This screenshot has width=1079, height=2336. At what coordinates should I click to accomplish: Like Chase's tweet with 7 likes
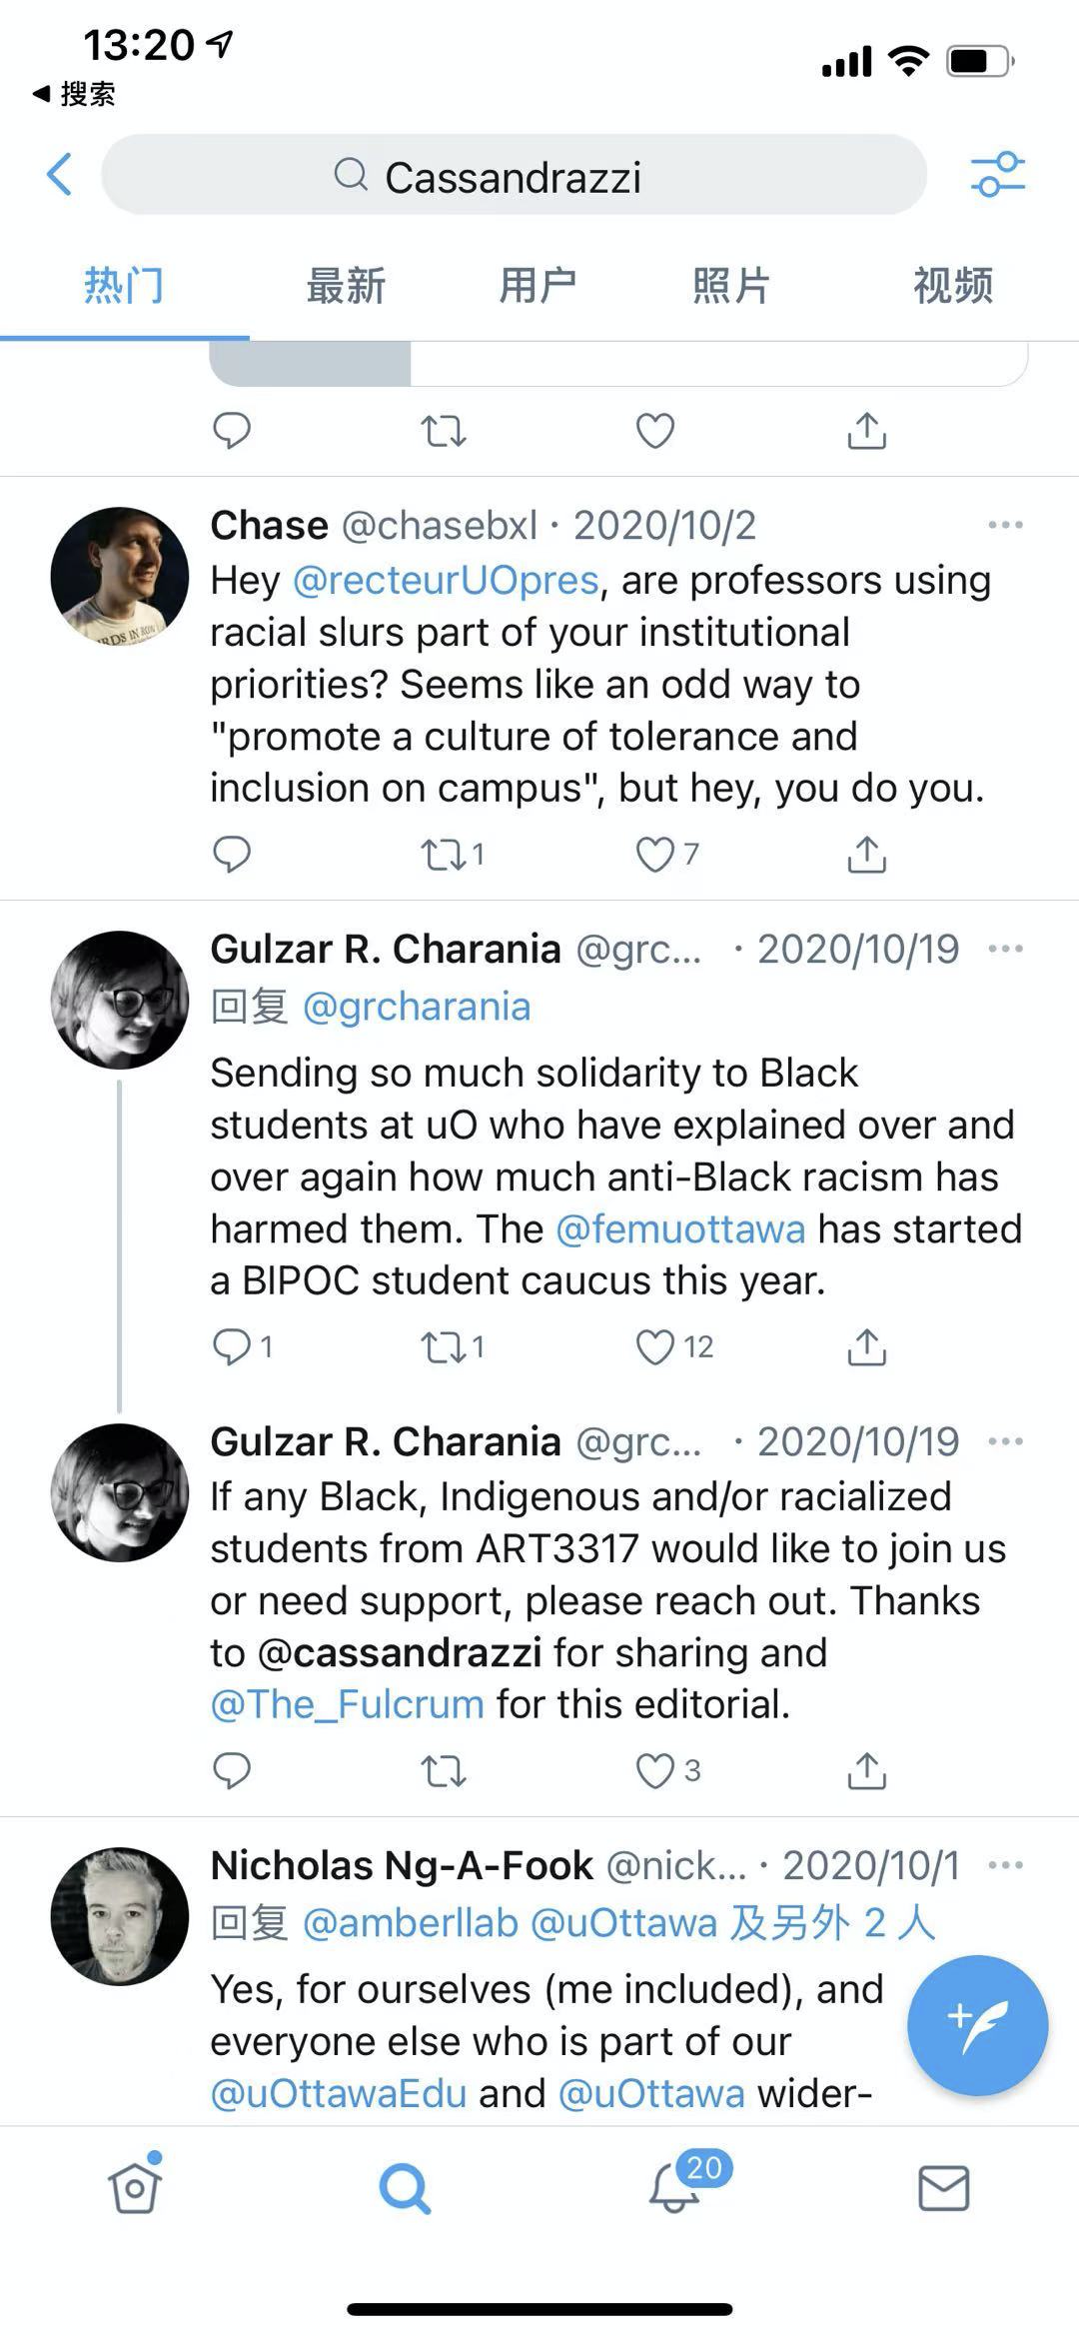(x=655, y=855)
